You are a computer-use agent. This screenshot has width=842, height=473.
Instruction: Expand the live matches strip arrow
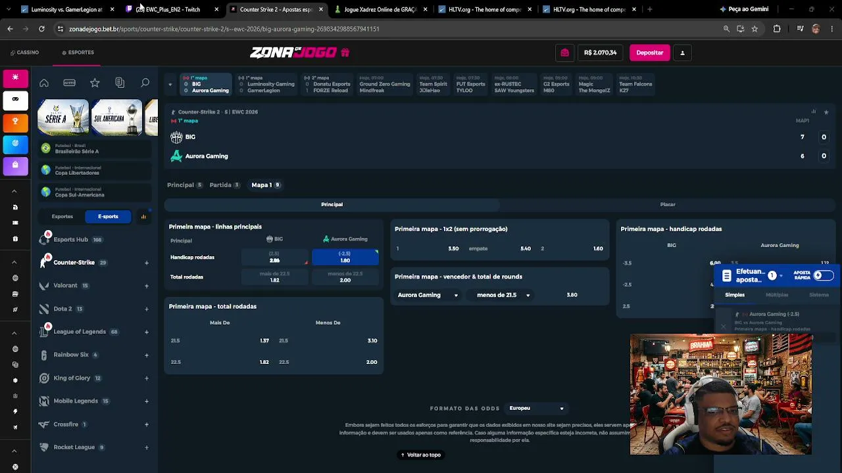point(170,84)
